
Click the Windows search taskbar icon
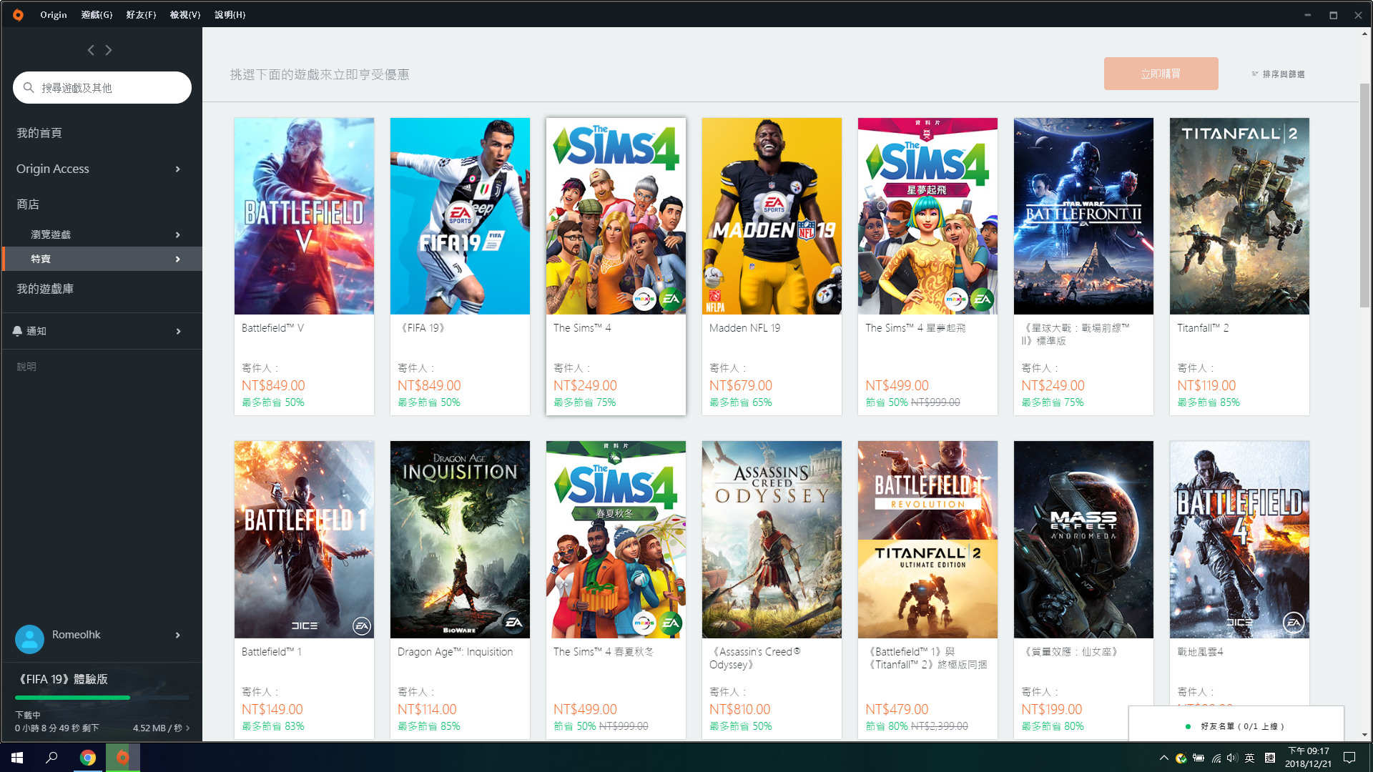(51, 758)
